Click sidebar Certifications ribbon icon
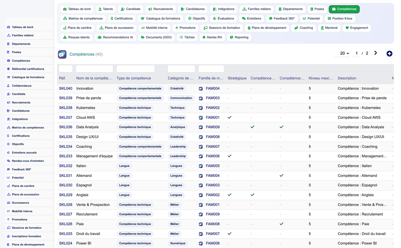The width and height of the screenshot is (401, 248). [x=8, y=136]
